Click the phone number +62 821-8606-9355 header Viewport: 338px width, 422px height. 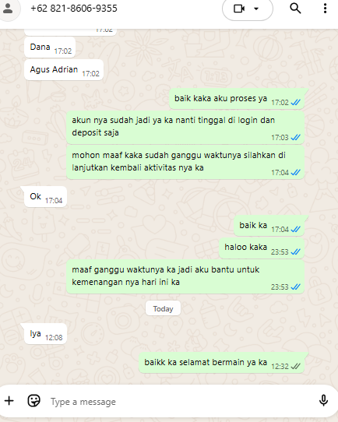click(74, 9)
